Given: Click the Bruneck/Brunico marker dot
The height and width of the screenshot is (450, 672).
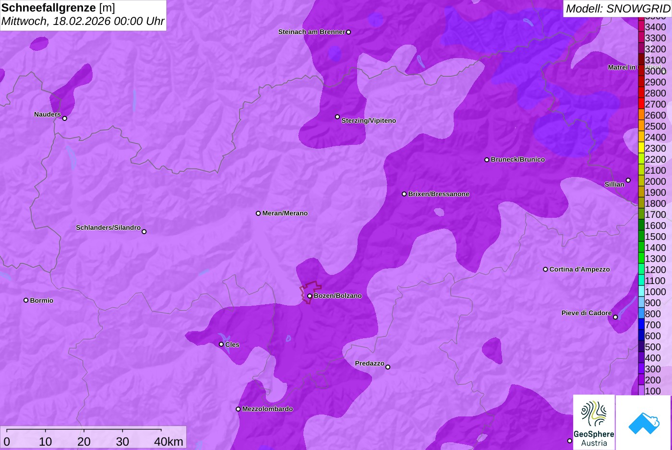Looking at the screenshot, I should [487, 160].
